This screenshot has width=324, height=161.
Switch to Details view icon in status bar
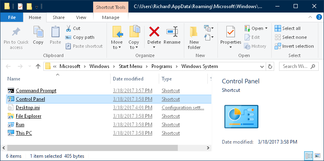(x=309, y=156)
